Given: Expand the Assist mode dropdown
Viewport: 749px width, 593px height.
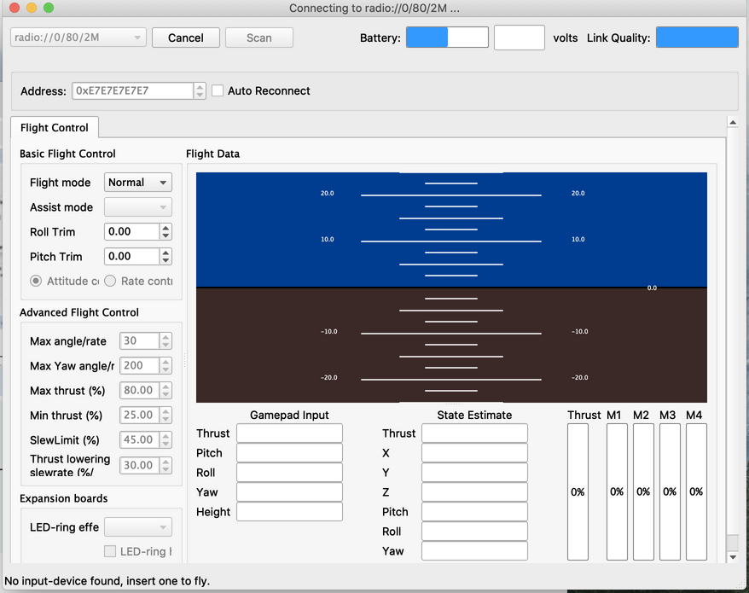Looking at the screenshot, I should pos(137,207).
